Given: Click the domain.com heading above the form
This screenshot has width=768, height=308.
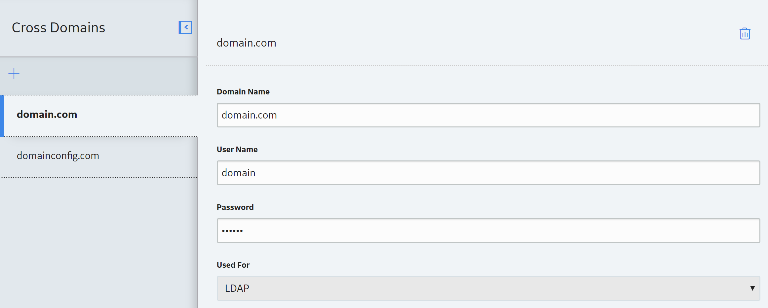Looking at the screenshot, I should coord(246,43).
